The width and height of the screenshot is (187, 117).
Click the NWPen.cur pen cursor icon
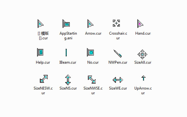coord(117,54)
